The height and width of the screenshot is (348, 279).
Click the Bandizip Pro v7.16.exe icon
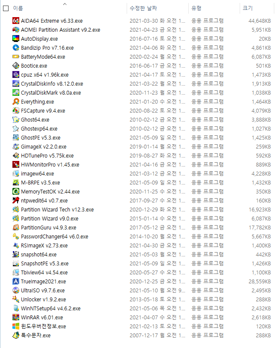pyautogui.click(x=16, y=48)
